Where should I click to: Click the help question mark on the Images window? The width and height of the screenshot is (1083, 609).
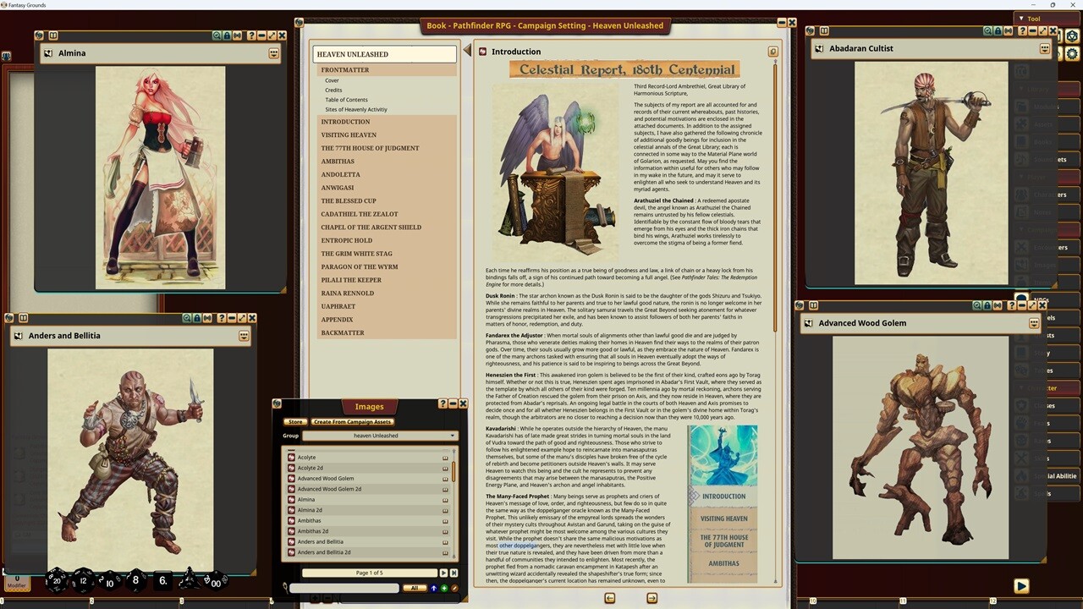443,403
